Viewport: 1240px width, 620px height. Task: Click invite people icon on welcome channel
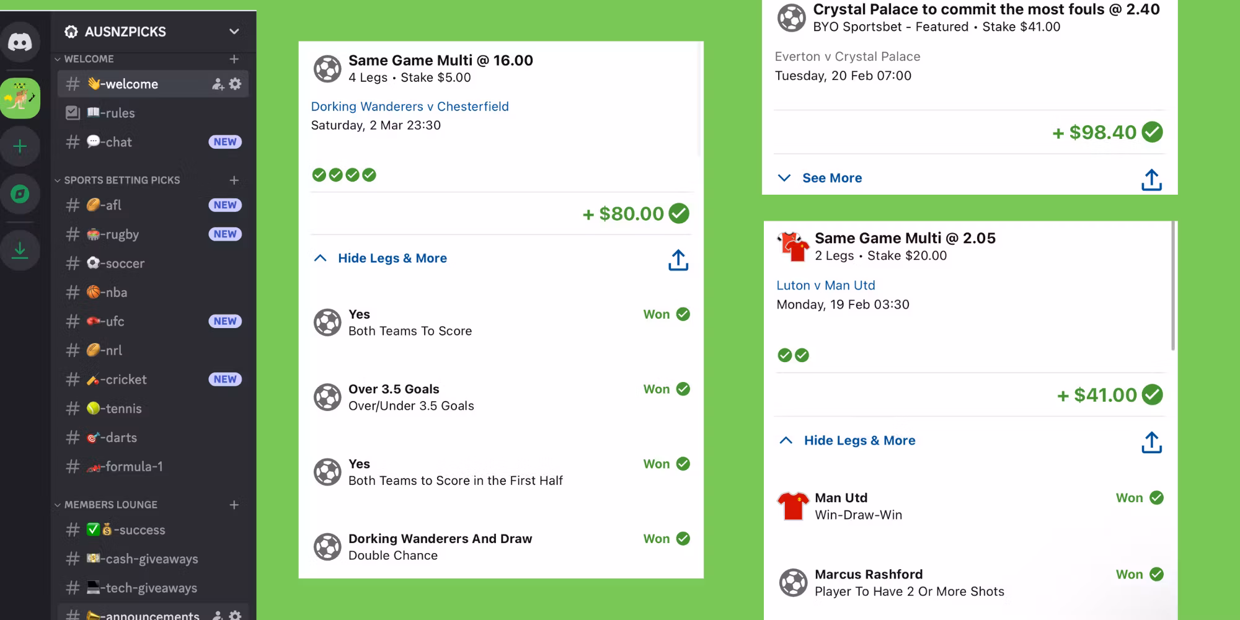[x=218, y=84]
